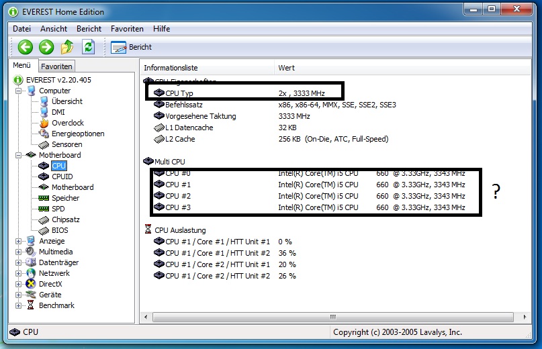Expand the Datenträger tree node
Screen dimensions: 542x349
(x=19, y=262)
